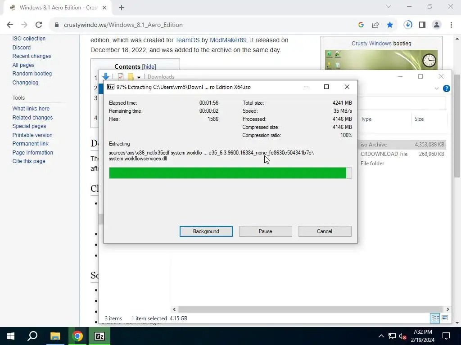461x345 pixels.
Task: Open the Windows Start menu
Action: pos(11,336)
